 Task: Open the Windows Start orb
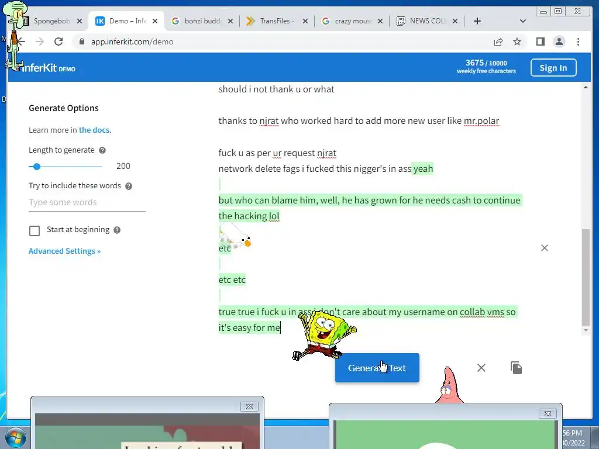(x=15, y=437)
